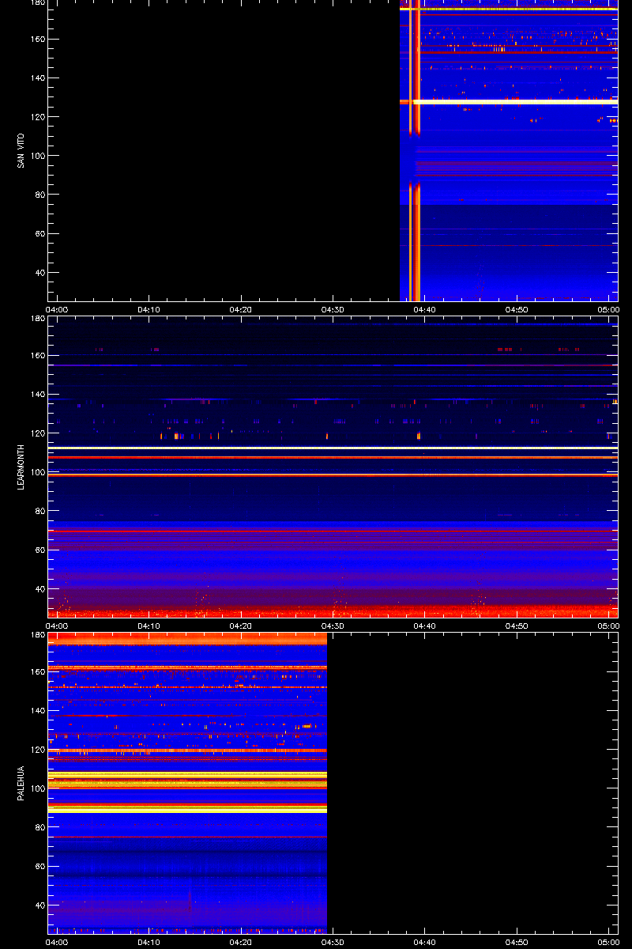Click the SAN VITO axis title

click(x=21, y=150)
